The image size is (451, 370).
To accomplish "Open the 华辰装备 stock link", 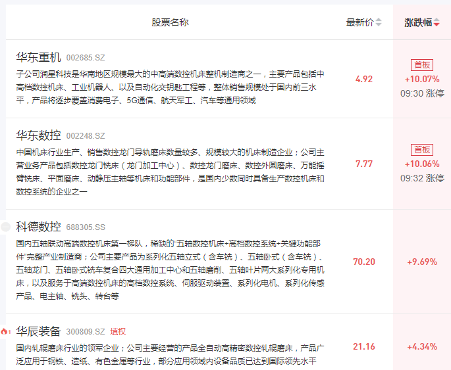I will click(38, 331).
